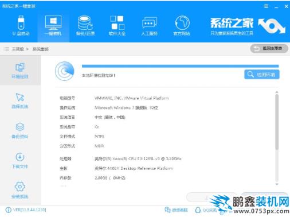Open the U盘启动 USB boot tool

click(x=21, y=26)
